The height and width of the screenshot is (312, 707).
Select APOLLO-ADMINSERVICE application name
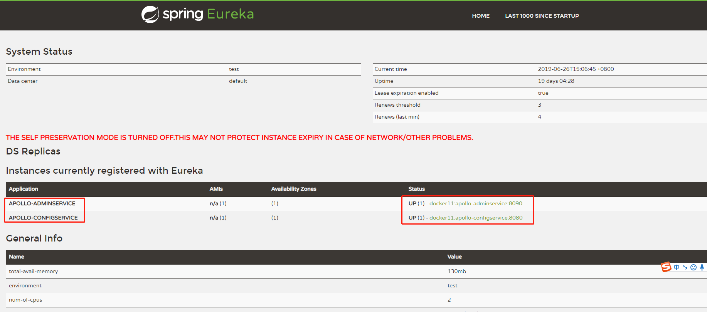pyautogui.click(x=42, y=203)
